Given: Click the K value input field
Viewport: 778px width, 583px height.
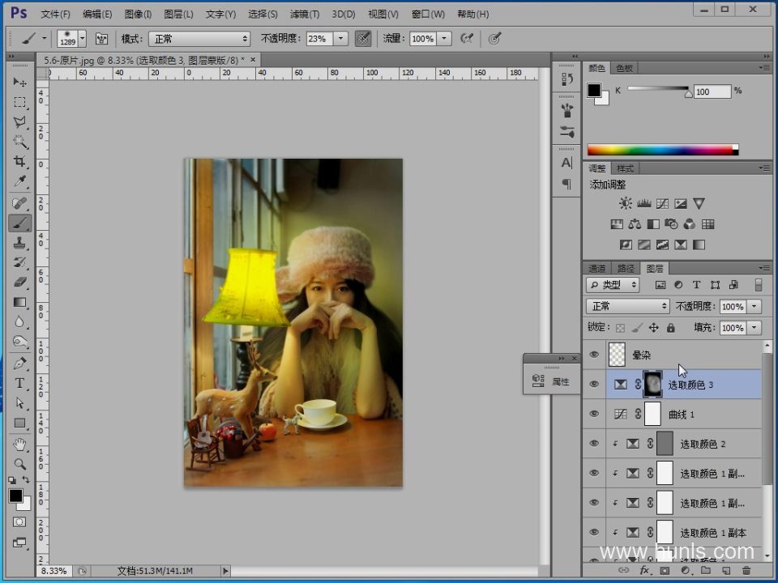Looking at the screenshot, I should point(712,91).
